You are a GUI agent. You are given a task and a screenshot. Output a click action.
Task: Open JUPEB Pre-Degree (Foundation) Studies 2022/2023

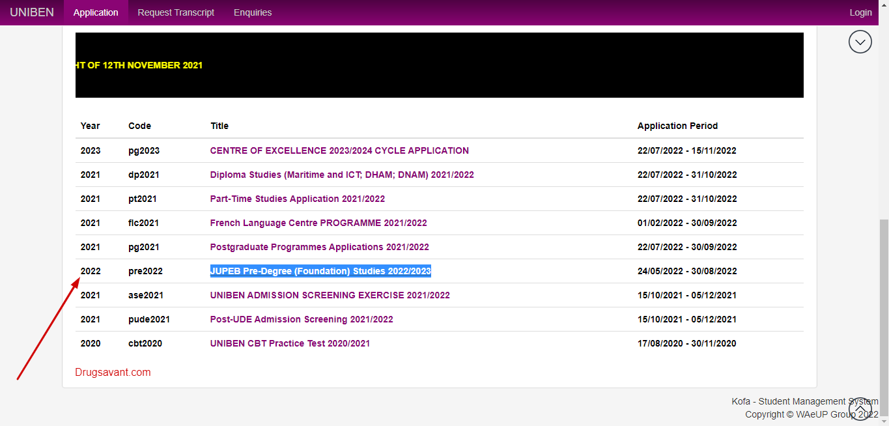click(320, 271)
